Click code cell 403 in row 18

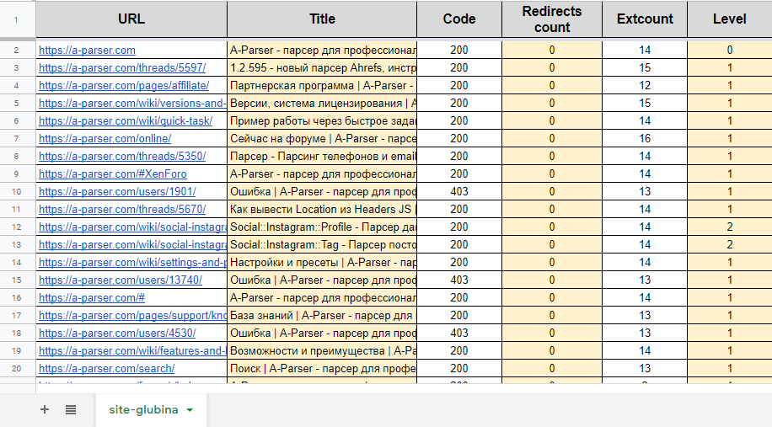coord(458,334)
